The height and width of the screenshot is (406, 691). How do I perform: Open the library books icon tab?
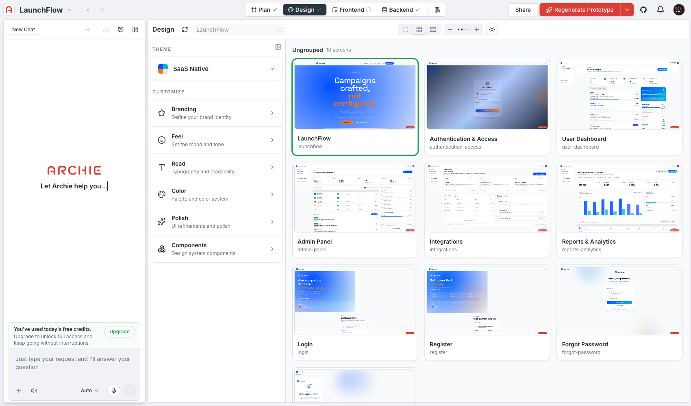click(437, 10)
